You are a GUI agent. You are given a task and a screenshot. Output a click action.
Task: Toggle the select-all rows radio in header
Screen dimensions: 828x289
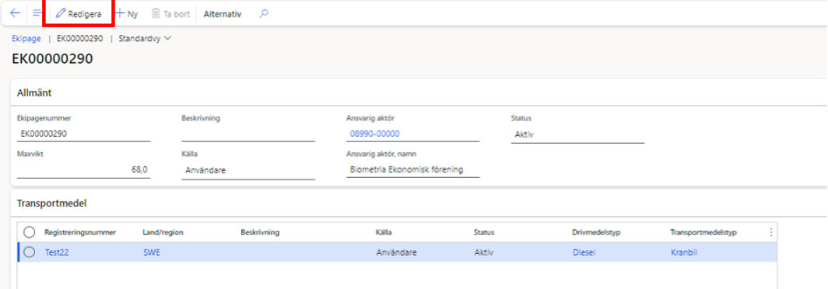pos(29,232)
